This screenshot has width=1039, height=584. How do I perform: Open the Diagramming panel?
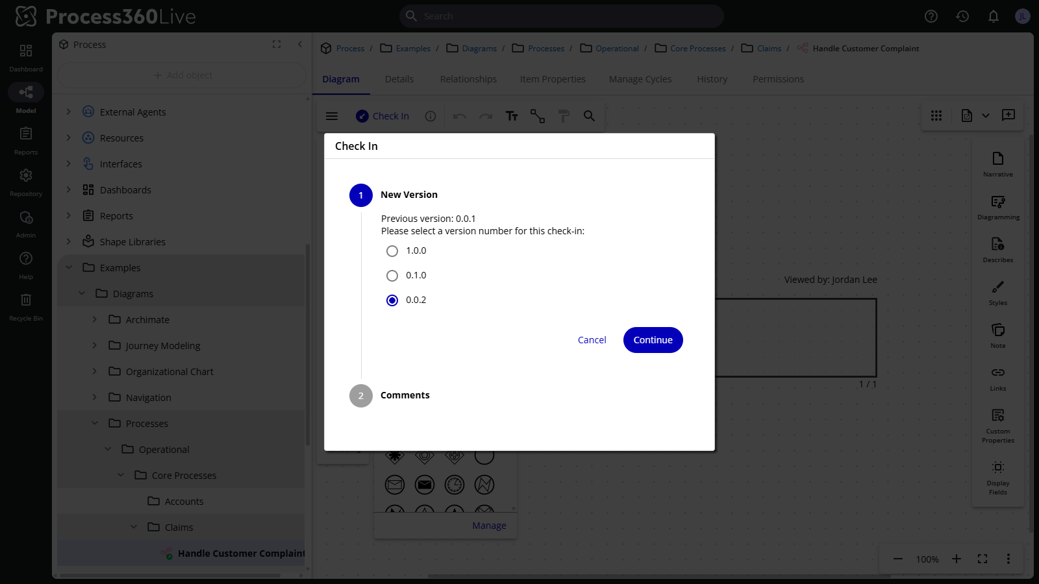998,207
